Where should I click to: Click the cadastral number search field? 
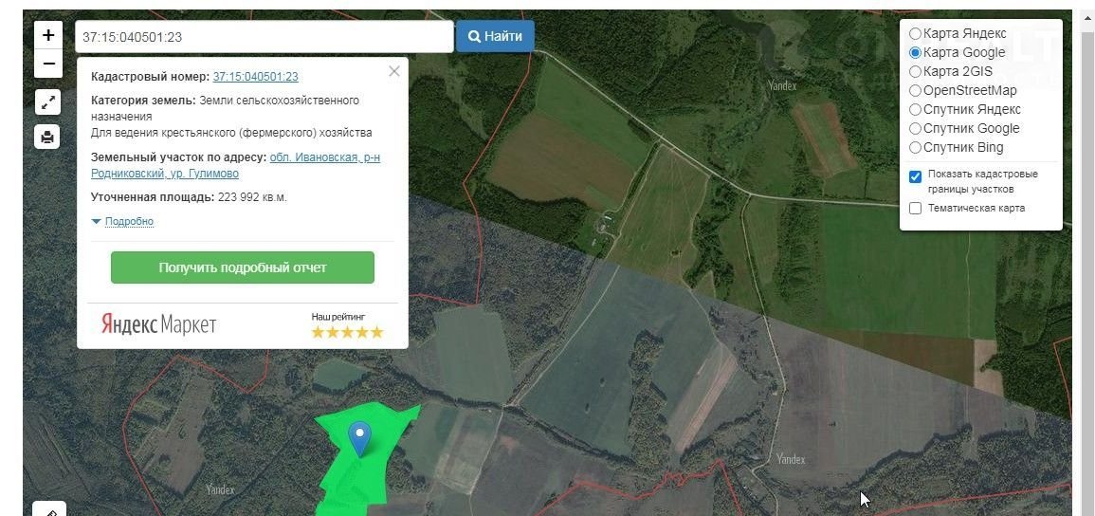(x=264, y=37)
